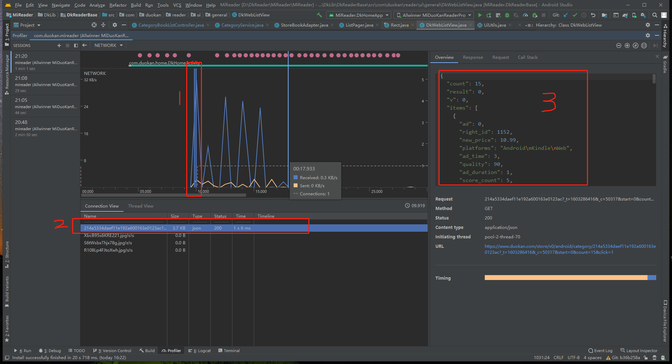
Task: Toggle the Device File Explorer window
Action: 665,321
